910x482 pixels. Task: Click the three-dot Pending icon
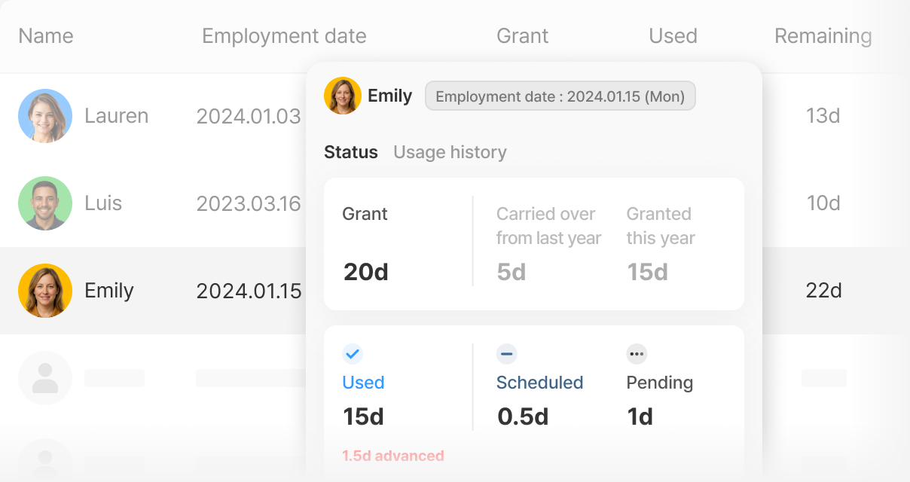pos(637,353)
